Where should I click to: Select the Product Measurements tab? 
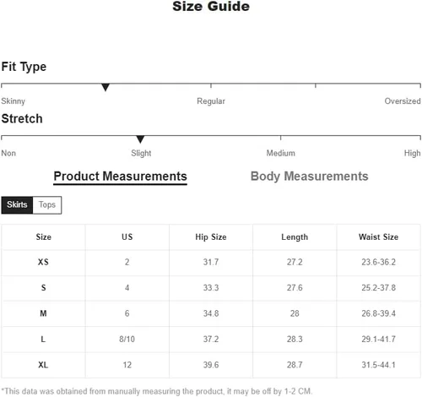tap(120, 177)
